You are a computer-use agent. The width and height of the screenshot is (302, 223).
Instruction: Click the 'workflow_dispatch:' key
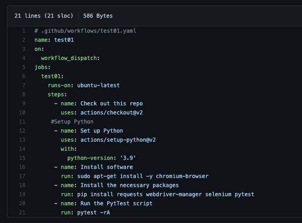[70, 58]
